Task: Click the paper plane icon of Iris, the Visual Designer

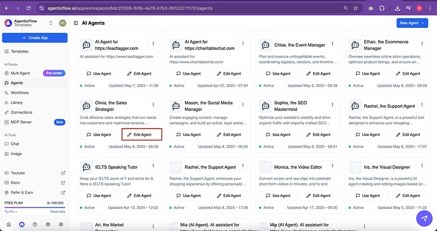Action: point(355,167)
